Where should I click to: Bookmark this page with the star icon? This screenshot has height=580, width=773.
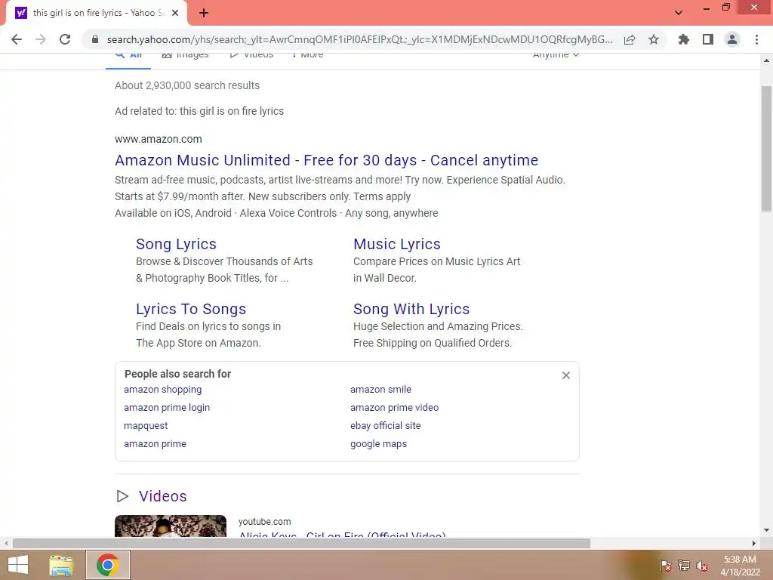click(654, 39)
